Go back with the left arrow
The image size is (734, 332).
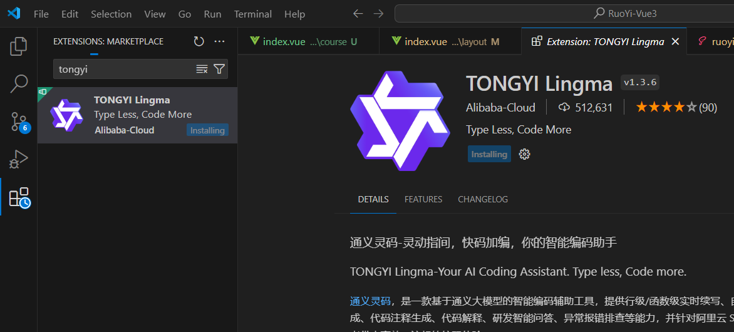(358, 14)
